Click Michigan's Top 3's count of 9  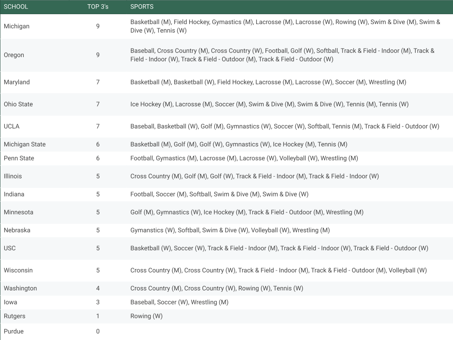click(98, 26)
